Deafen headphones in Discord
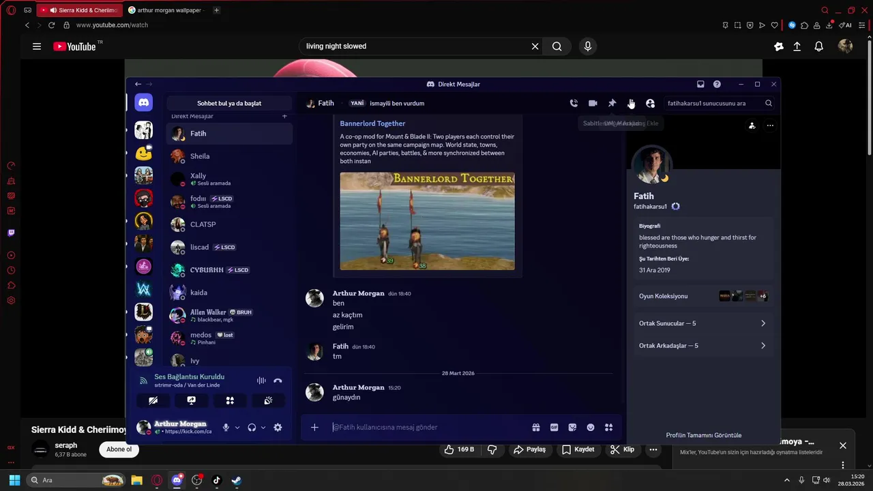The height and width of the screenshot is (491, 873). [252, 427]
